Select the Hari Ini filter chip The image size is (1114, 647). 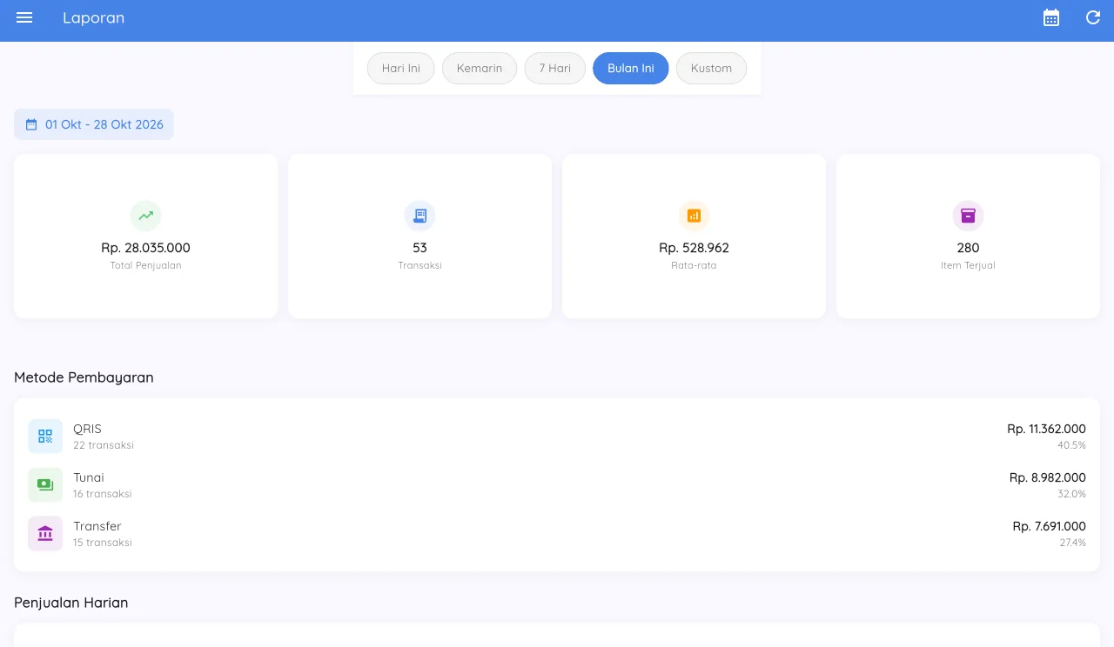pyautogui.click(x=401, y=69)
